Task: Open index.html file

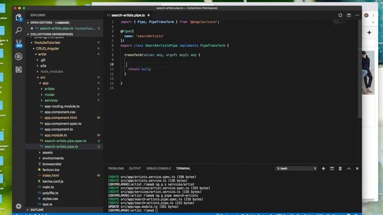Action: tap(50, 176)
